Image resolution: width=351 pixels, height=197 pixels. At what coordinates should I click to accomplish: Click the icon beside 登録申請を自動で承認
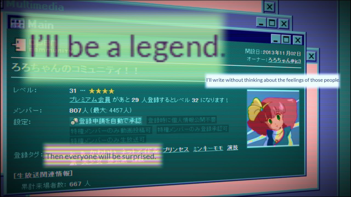[74, 121]
